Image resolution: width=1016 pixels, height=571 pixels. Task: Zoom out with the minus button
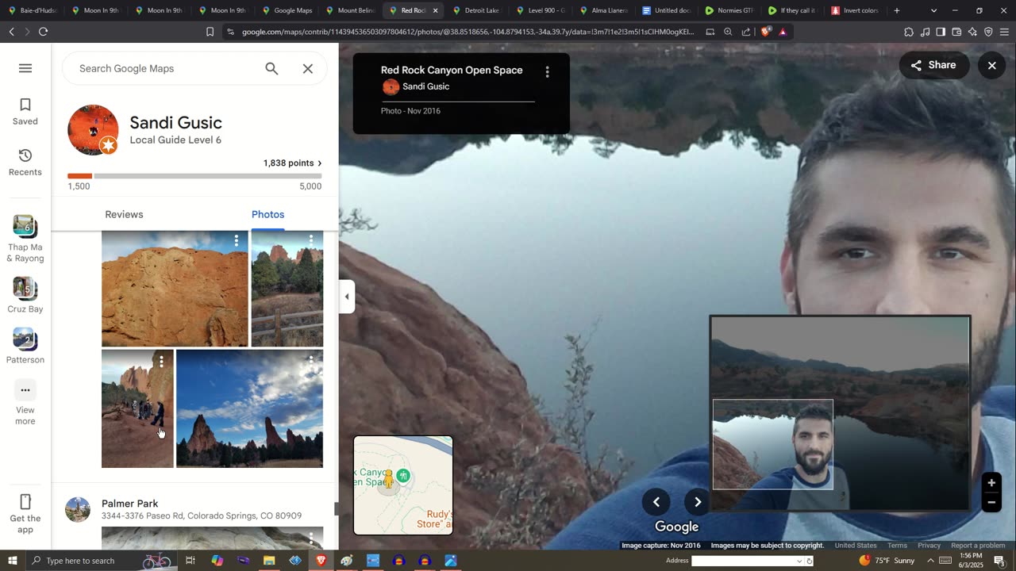tap(991, 502)
